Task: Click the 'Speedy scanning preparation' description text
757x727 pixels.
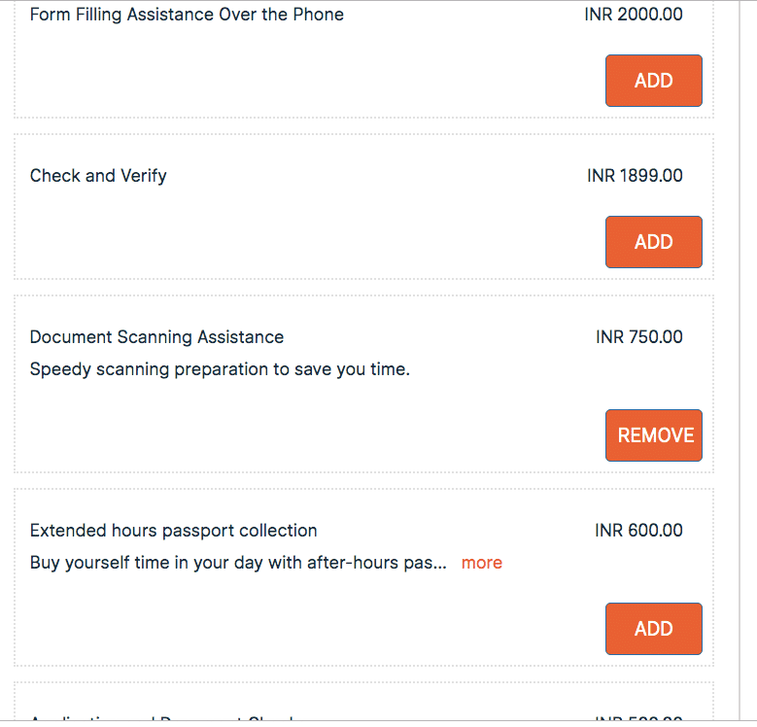Action: pos(220,369)
